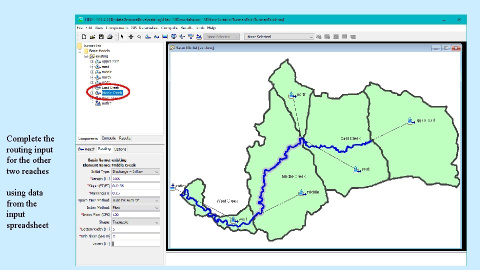Open the Components menu
Viewport: 480px width, 270px height.
pos(117,28)
